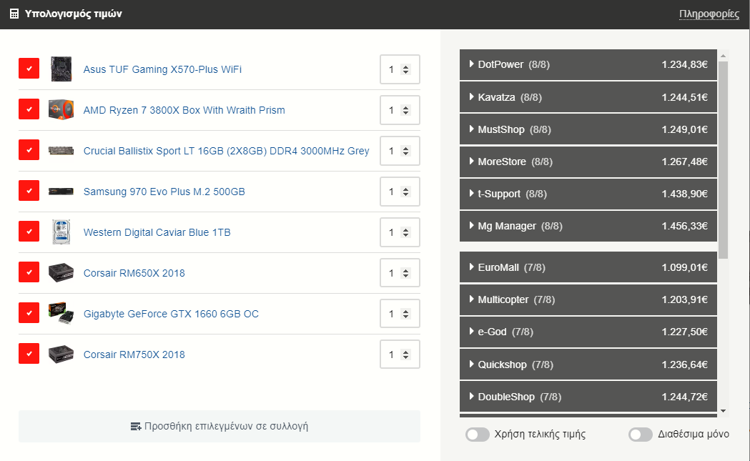Expand the Quickshop shop row
The image size is (750, 461).
coord(588,365)
